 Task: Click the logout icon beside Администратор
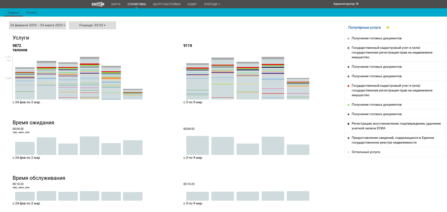pyautogui.click(x=357, y=4)
